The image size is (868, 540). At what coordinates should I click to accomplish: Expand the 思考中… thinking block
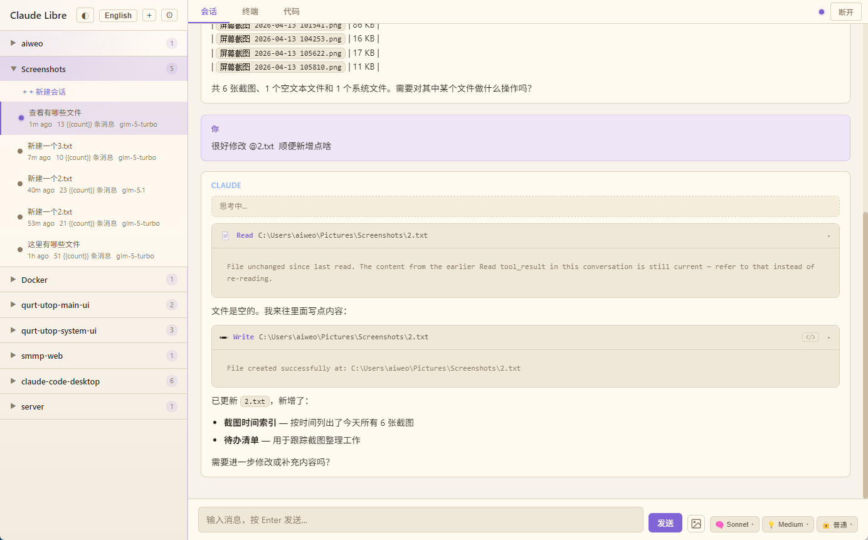pyautogui.click(x=525, y=206)
